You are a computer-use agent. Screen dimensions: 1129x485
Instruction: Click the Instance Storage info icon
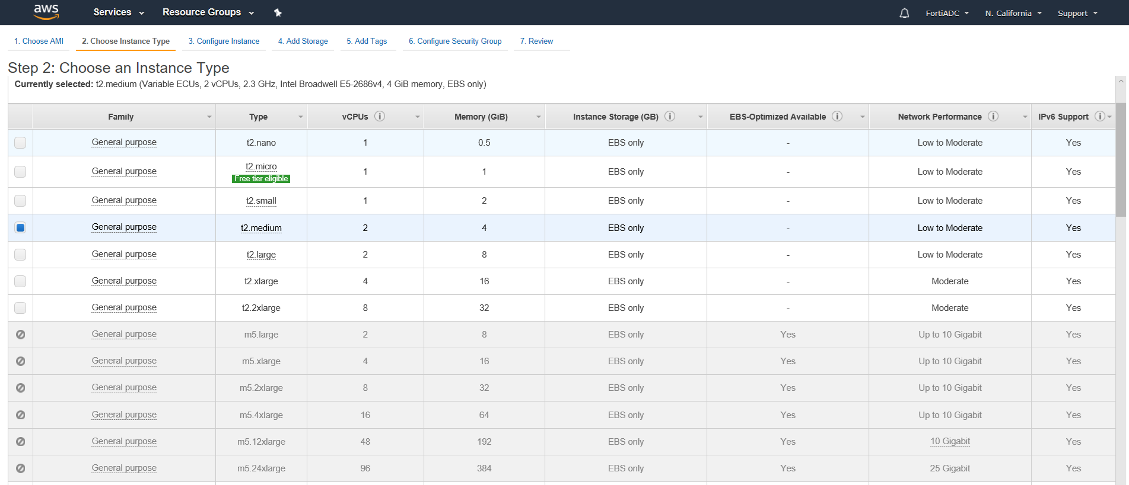pos(670,116)
